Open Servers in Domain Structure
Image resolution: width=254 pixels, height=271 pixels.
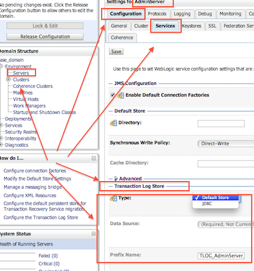(x=21, y=73)
